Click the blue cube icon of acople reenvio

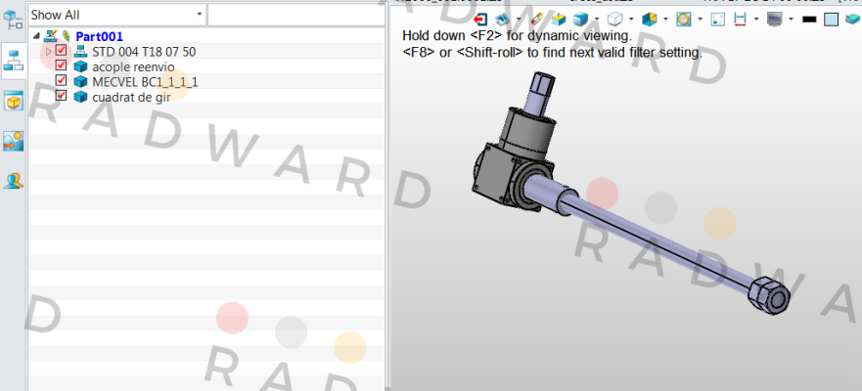coord(80,67)
